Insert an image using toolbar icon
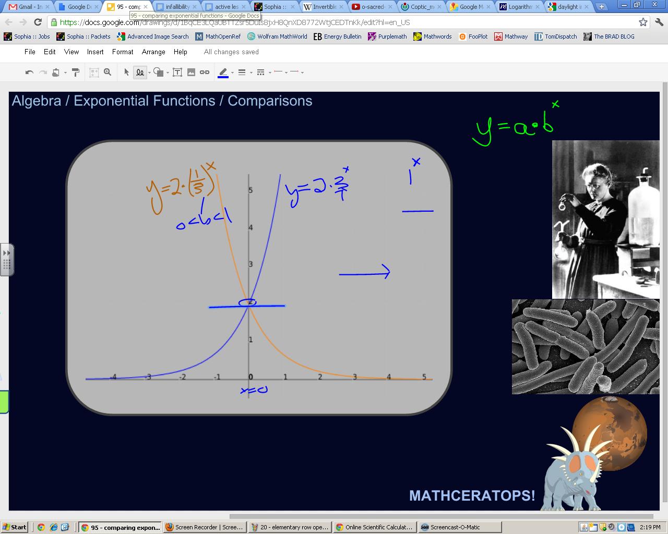 tap(191, 72)
